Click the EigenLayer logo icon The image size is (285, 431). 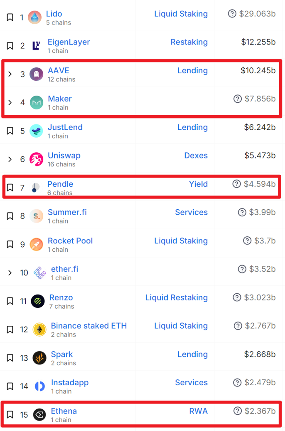36,46
